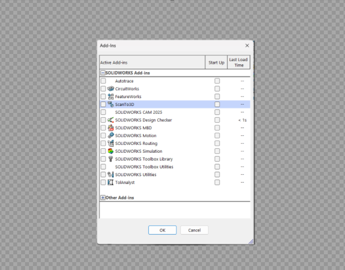Check Start Up box for FeatureWorks
Viewport: 345px width, 270px height.
click(x=217, y=97)
